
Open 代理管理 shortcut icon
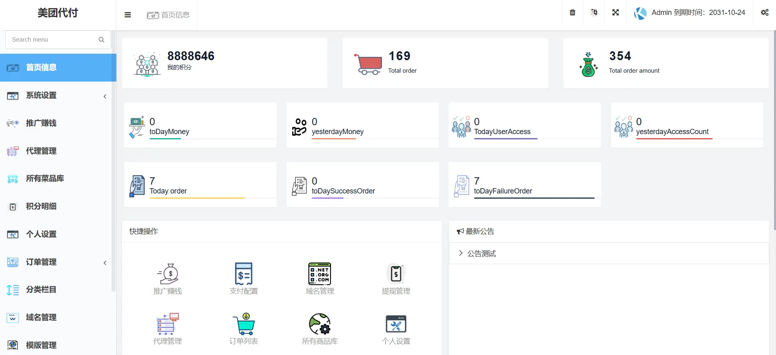(x=168, y=324)
